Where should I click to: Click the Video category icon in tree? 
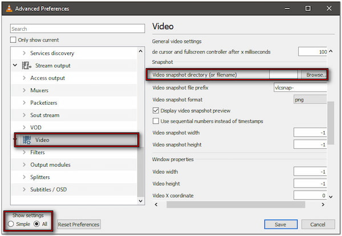click(26, 140)
